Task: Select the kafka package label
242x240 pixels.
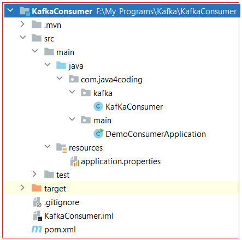Action: 103,93
